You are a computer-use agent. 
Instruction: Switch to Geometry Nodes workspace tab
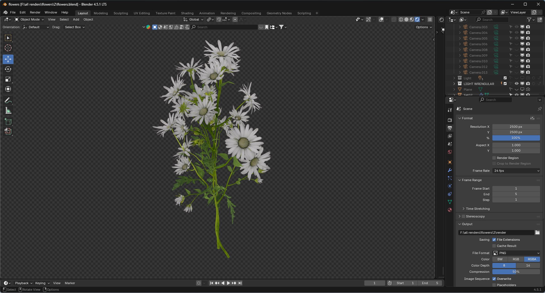279,13
